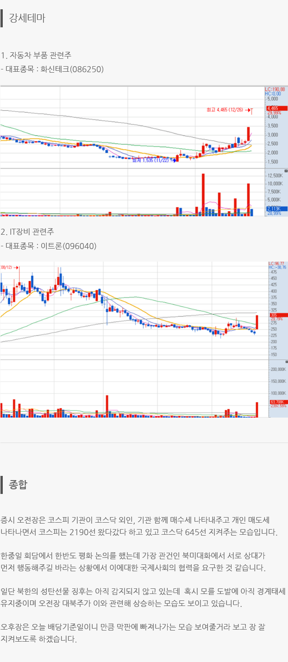Click the 최저 1,535 (11/22) low marker
Image resolution: width=288 pixels, height=662 pixels.
[x=148, y=160]
